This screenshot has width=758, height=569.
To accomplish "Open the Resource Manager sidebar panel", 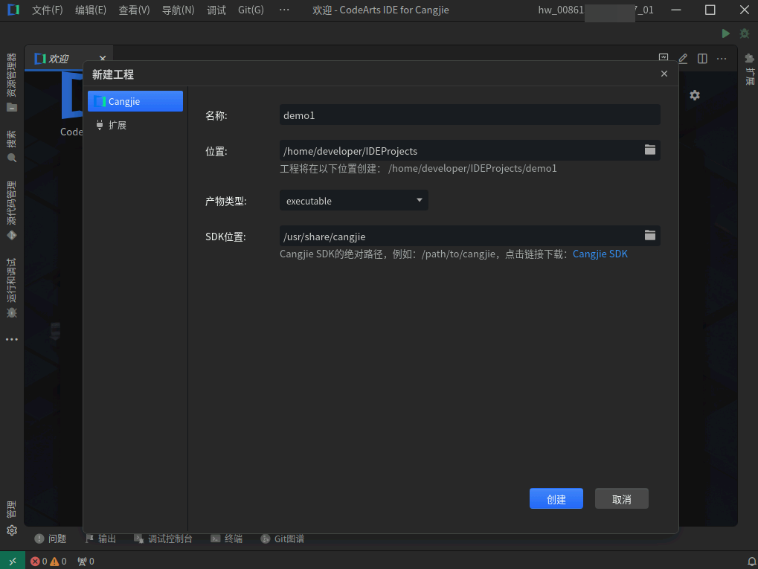I will [12, 82].
